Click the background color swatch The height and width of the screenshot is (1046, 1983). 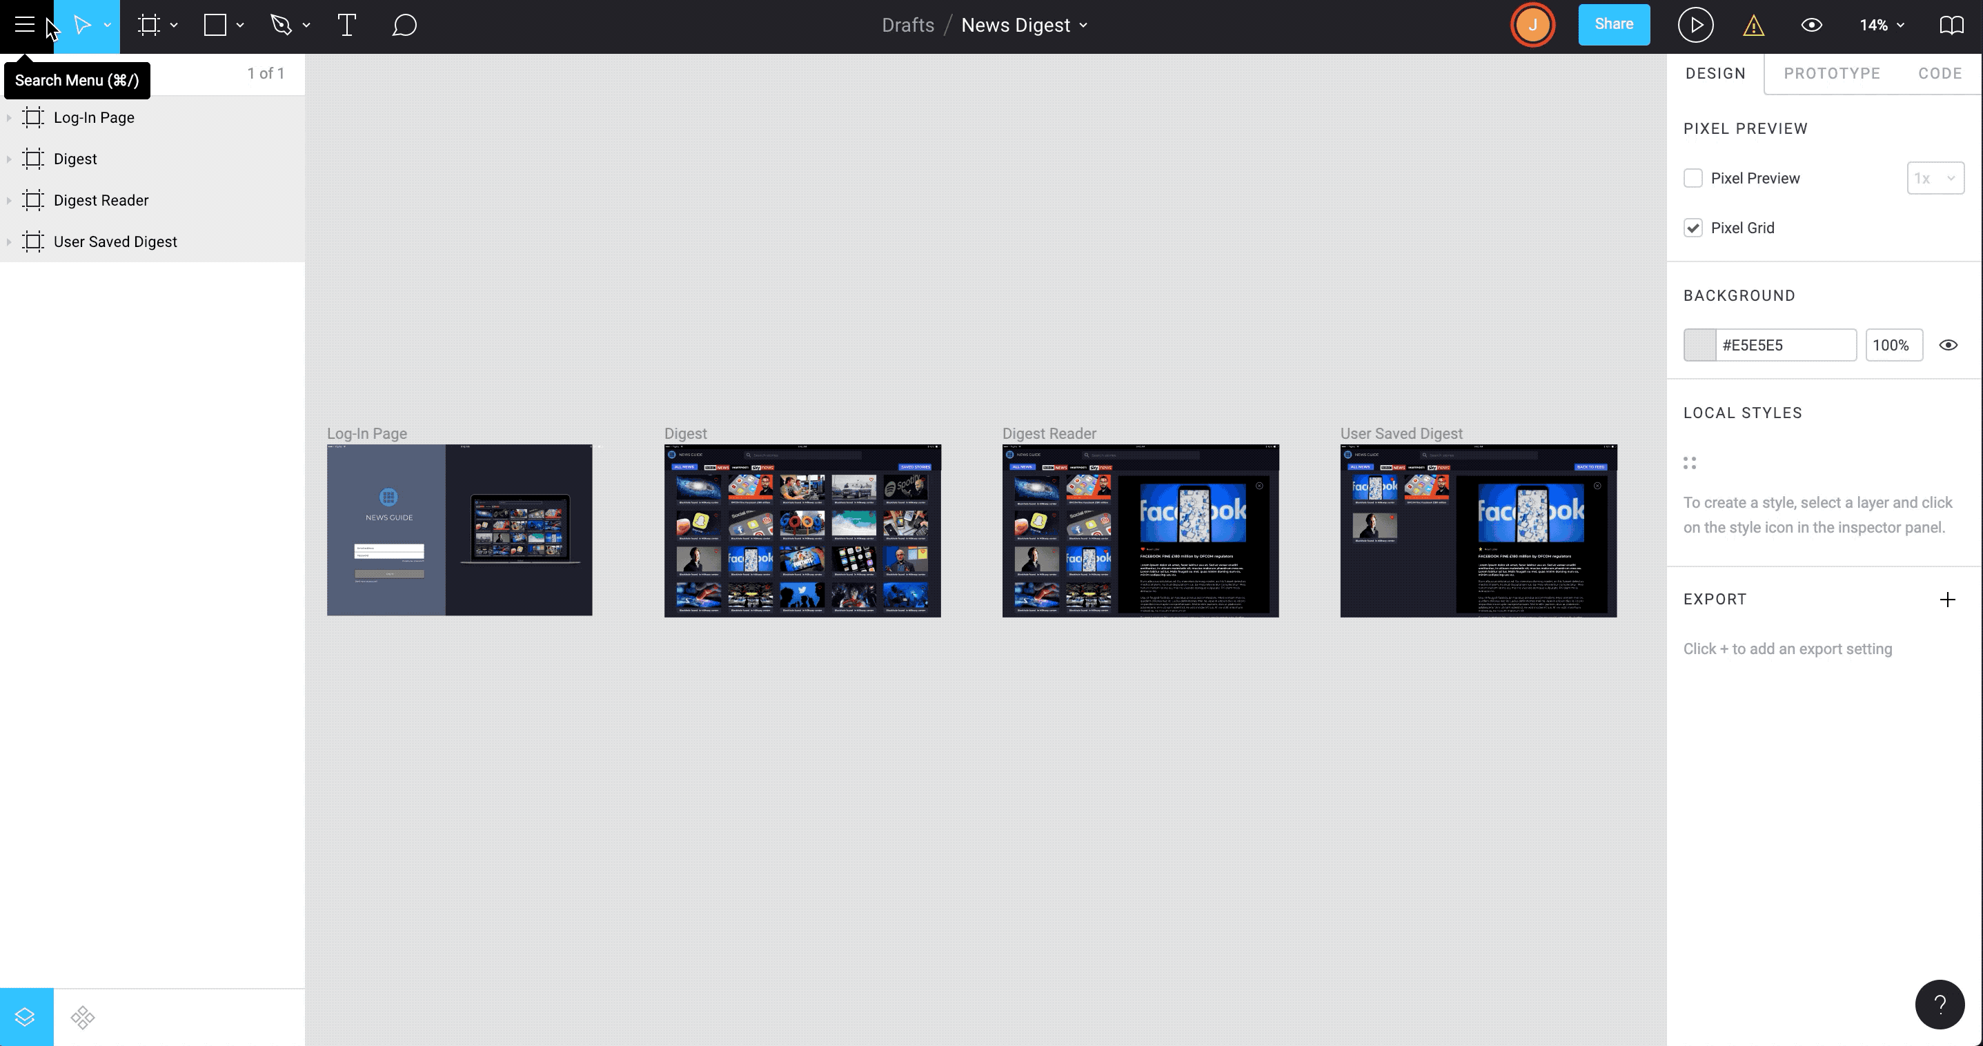(1699, 345)
